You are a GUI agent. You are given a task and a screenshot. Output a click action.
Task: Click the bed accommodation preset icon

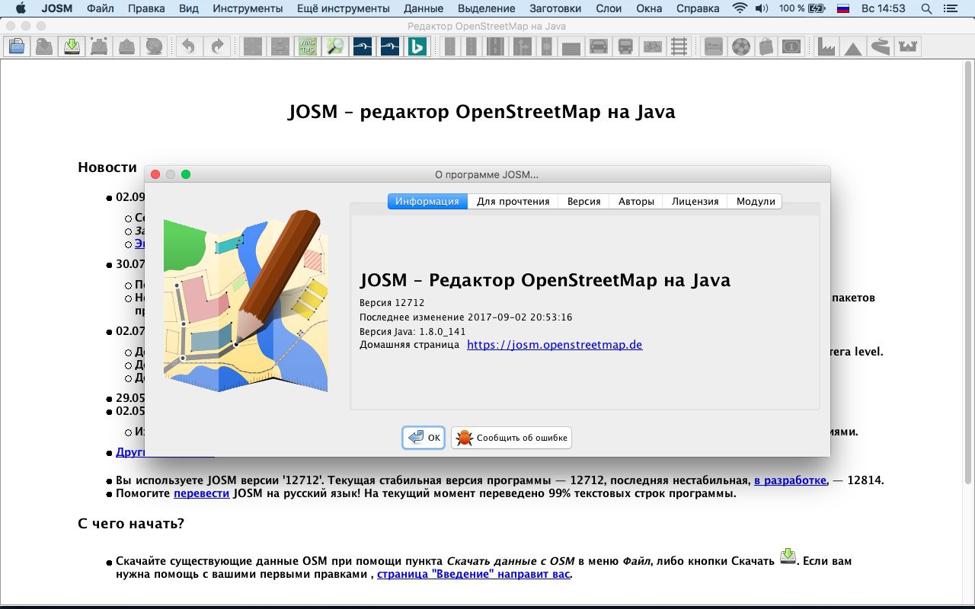coord(714,46)
